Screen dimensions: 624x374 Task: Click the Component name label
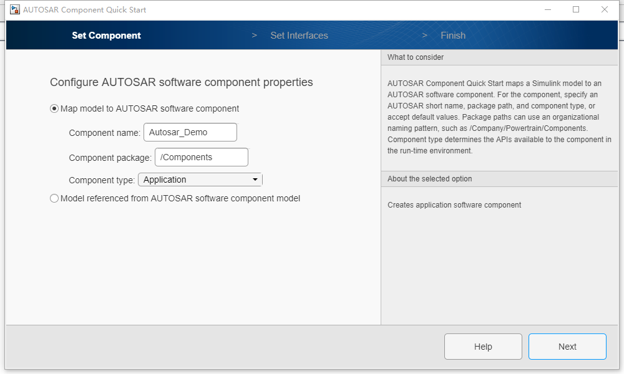105,133
